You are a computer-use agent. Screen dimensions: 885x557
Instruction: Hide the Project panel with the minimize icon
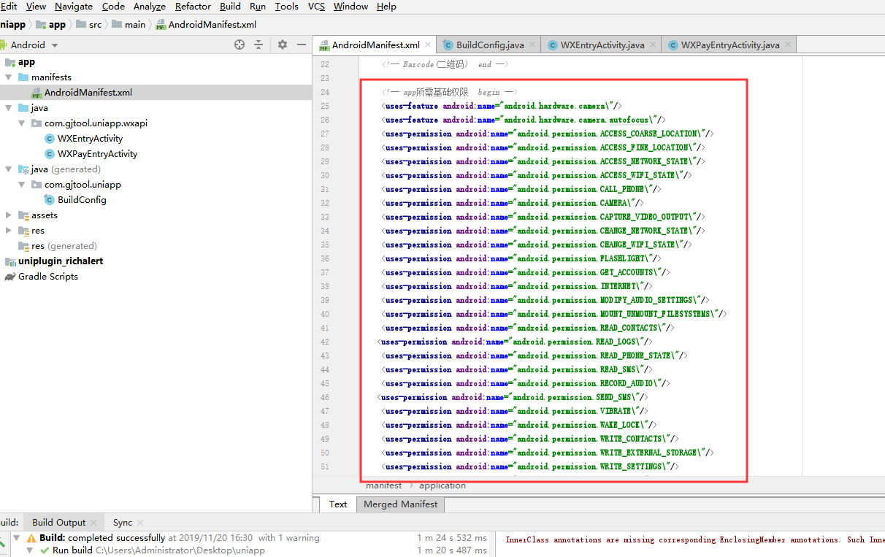302,45
